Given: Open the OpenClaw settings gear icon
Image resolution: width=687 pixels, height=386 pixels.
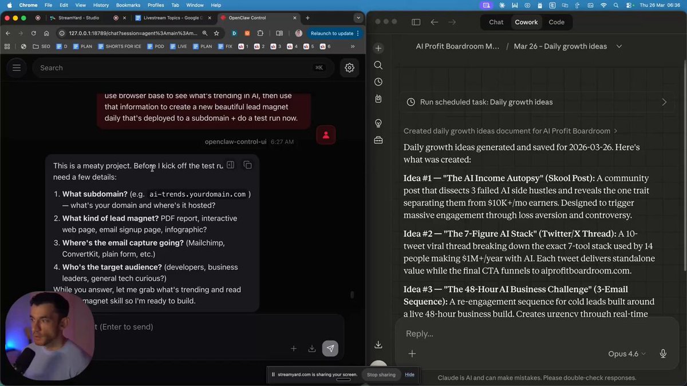Looking at the screenshot, I should (349, 67).
